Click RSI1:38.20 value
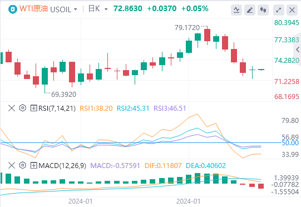The image size is (301, 207). pyautogui.click(x=96, y=109)
